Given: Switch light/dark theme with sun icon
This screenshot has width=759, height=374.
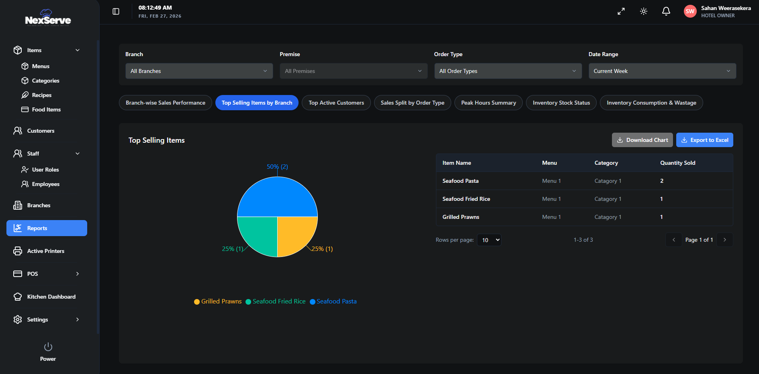Looking at the screenshot, I should point(644,12).
